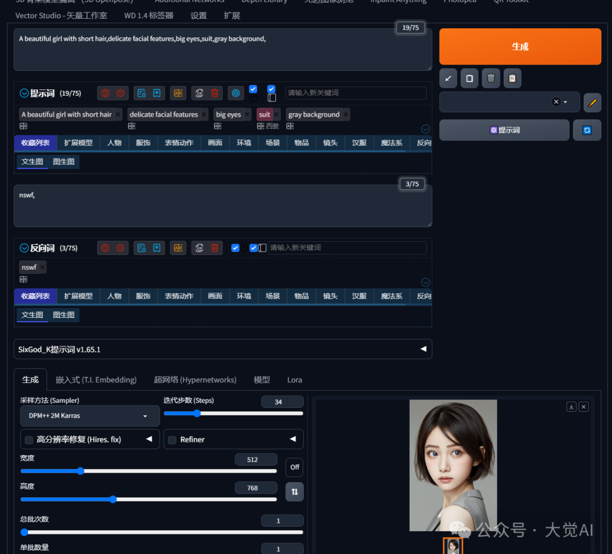The image size is (612, 554).
Task: Click the copy icon in the prompt toolbar
Action: tap(199, 93)
